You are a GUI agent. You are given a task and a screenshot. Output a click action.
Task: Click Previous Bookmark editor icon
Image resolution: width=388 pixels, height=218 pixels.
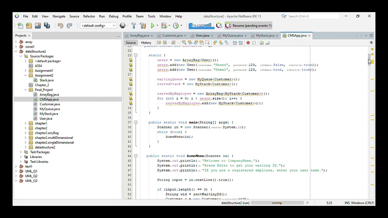coord(215,43)
